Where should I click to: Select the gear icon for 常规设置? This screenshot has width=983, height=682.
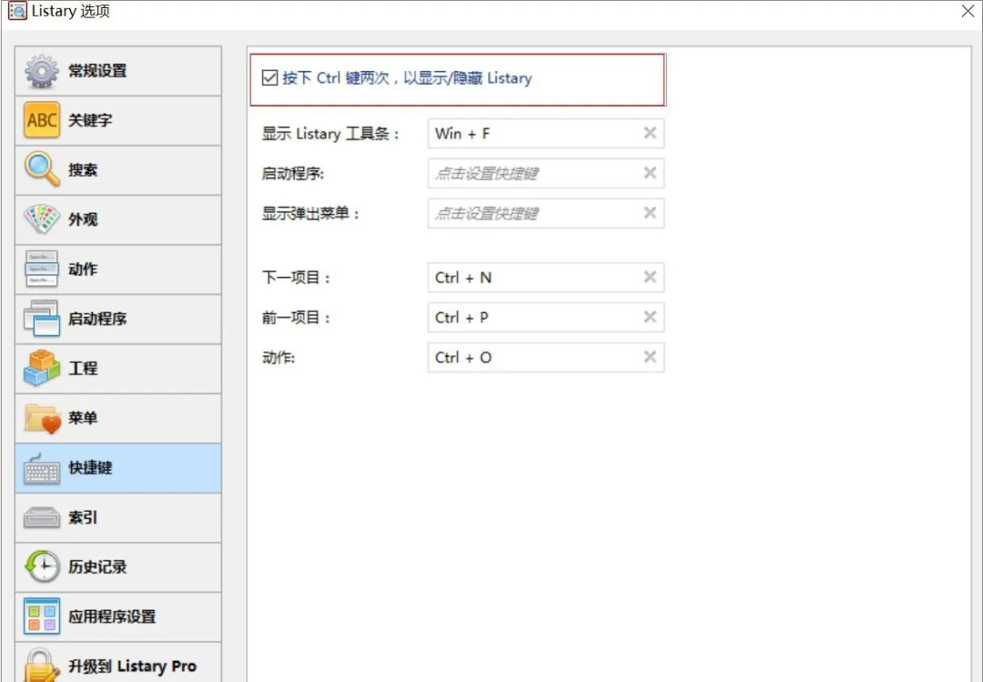40,70
